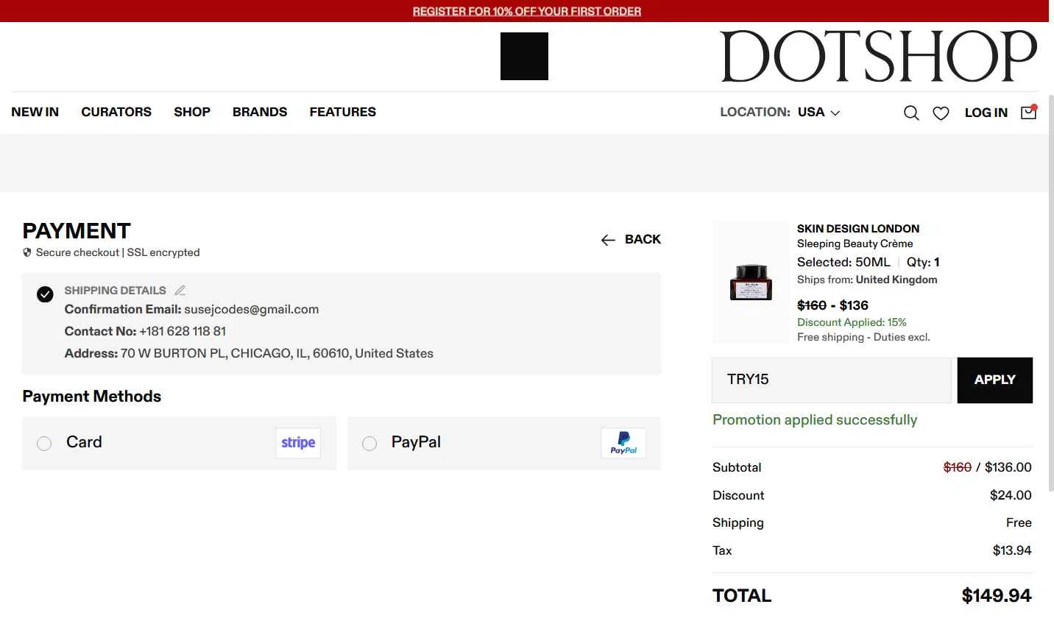Screen dimensions: 1054x632
Task: Click the Selected: 50ML size text
Action: (x=843, y=263)
